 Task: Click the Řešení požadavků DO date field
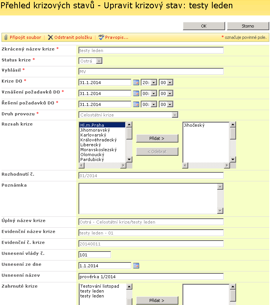tap(105, 104)
